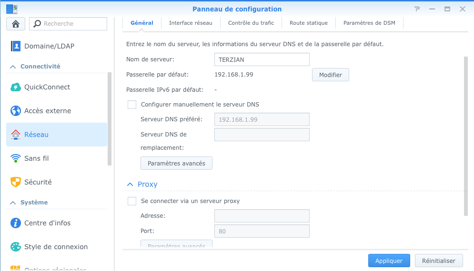Select the Accès externe globe icon
474x271 pixels.
tap(16, 111)
